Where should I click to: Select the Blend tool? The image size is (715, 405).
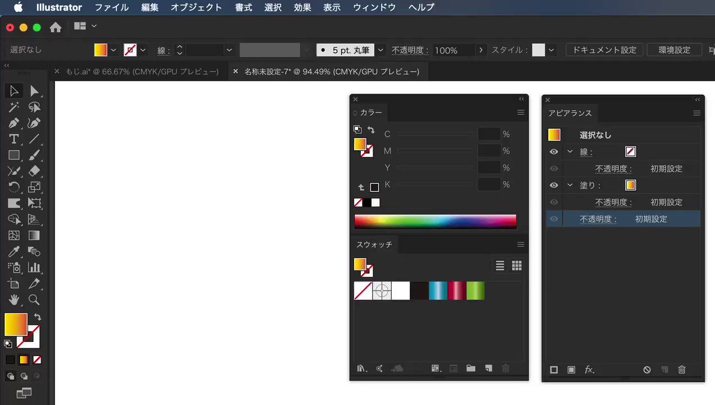click(x=34, y=251)
